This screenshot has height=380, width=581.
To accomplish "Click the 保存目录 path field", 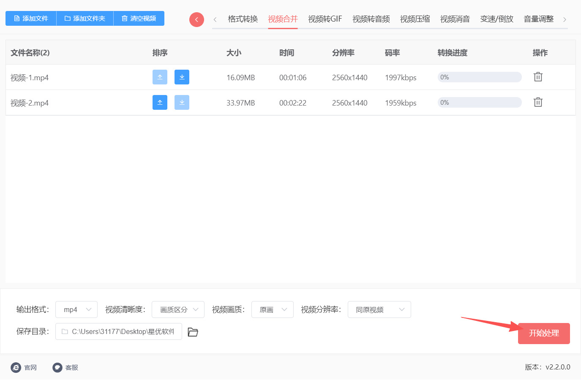I will (119, 331).
